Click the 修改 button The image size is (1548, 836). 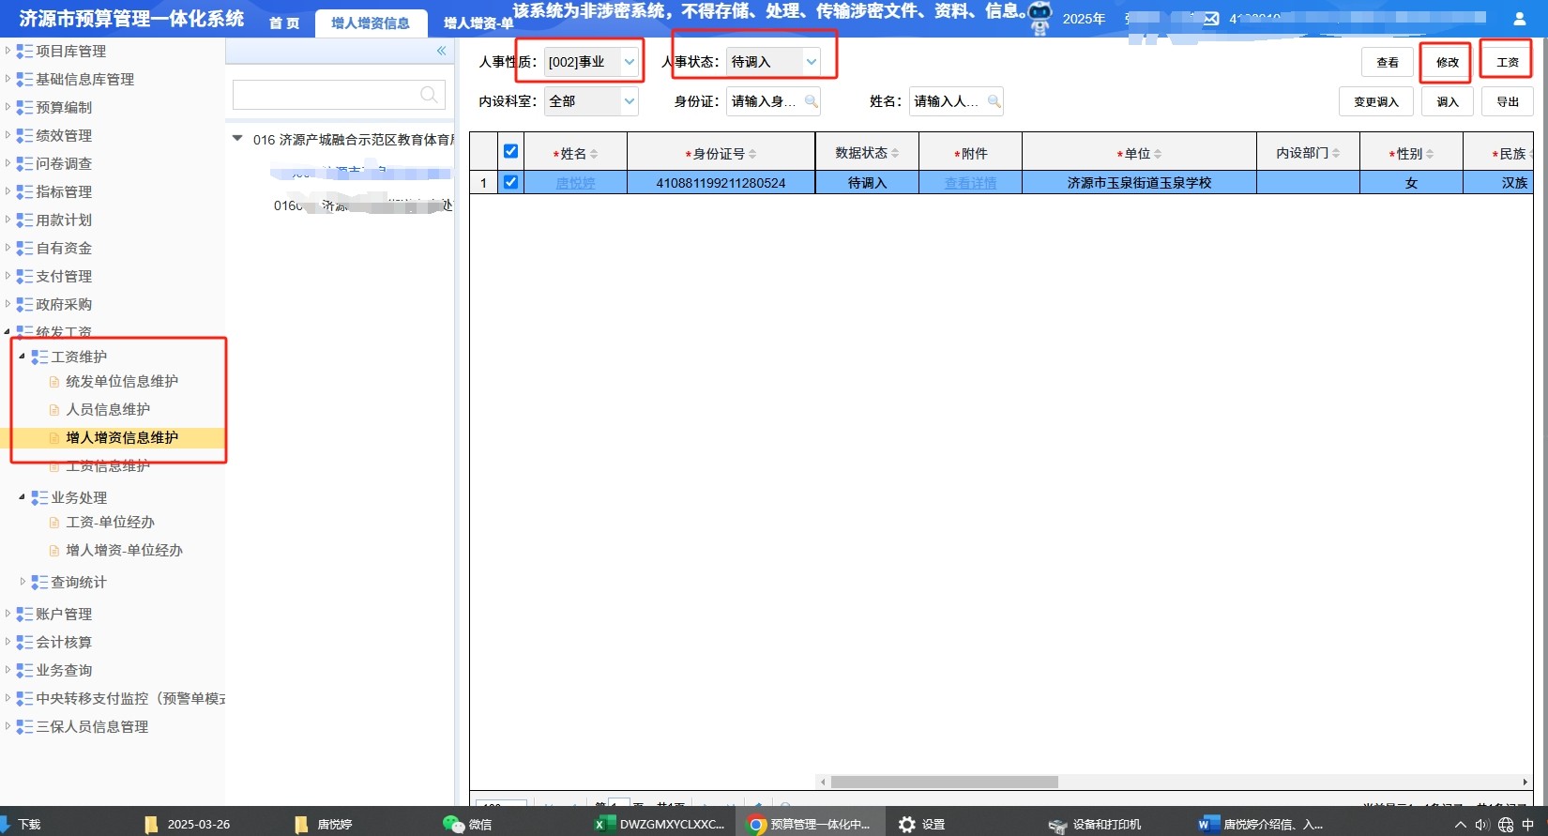pyautogui.click(x=1447, y=62)
